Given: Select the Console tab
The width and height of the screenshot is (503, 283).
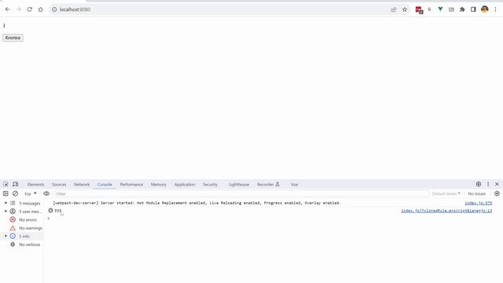Looking at the screenshot, I should pyautogui.click(x=105, y=185).
